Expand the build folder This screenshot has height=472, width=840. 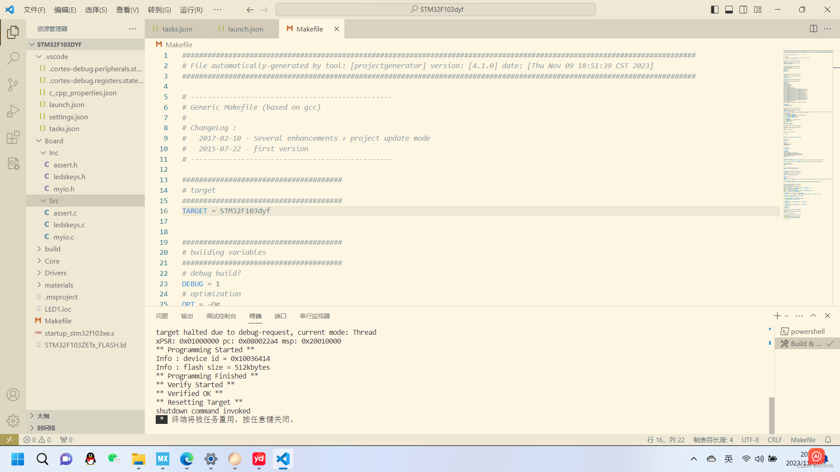click(x=52, y=249)
